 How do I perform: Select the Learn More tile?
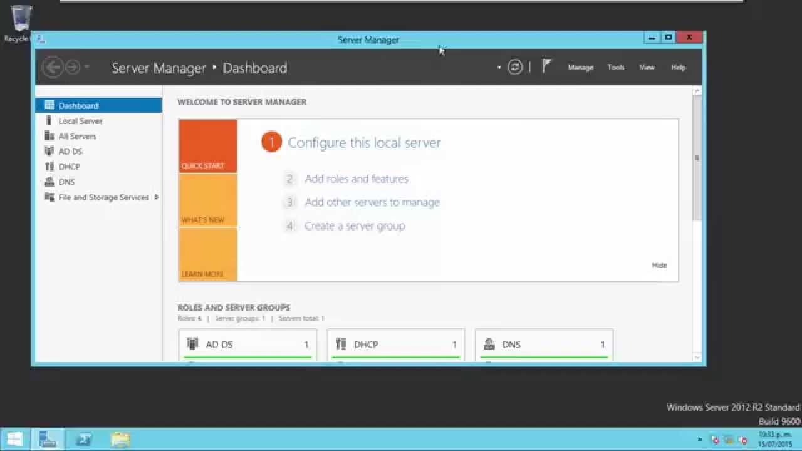(208, 254)
